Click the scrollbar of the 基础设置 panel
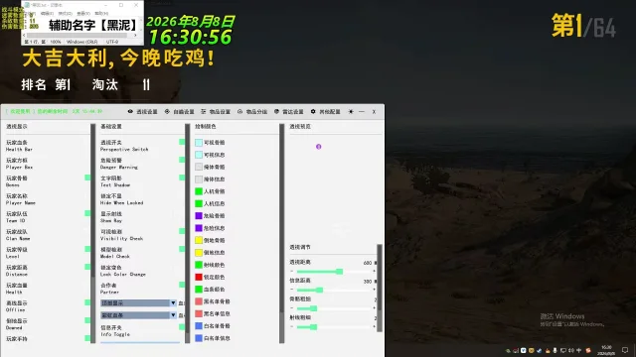Screen dimensions: 636x357 188,234
